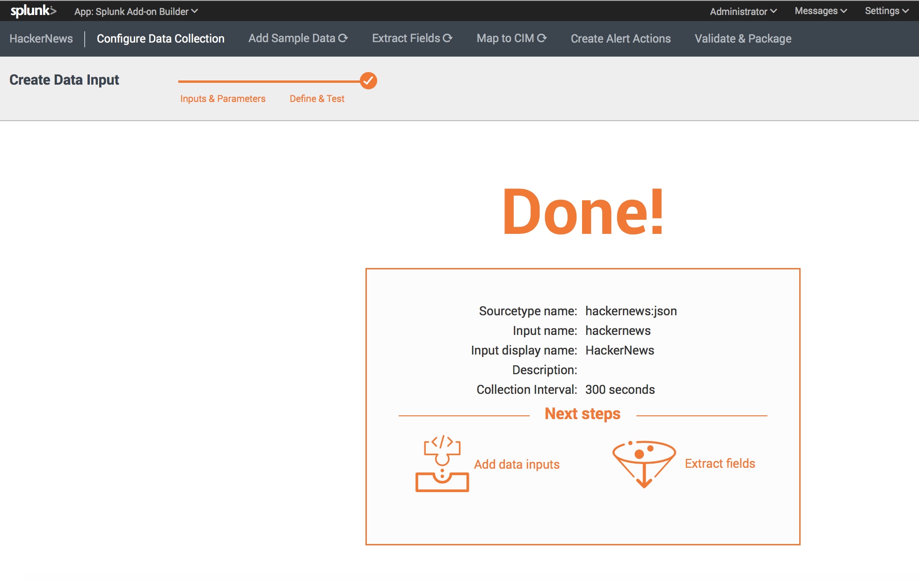Open the Map to CIM tab
Viewport: 919px width, 580px height.
pyautogui.click(x=505, y=38)
